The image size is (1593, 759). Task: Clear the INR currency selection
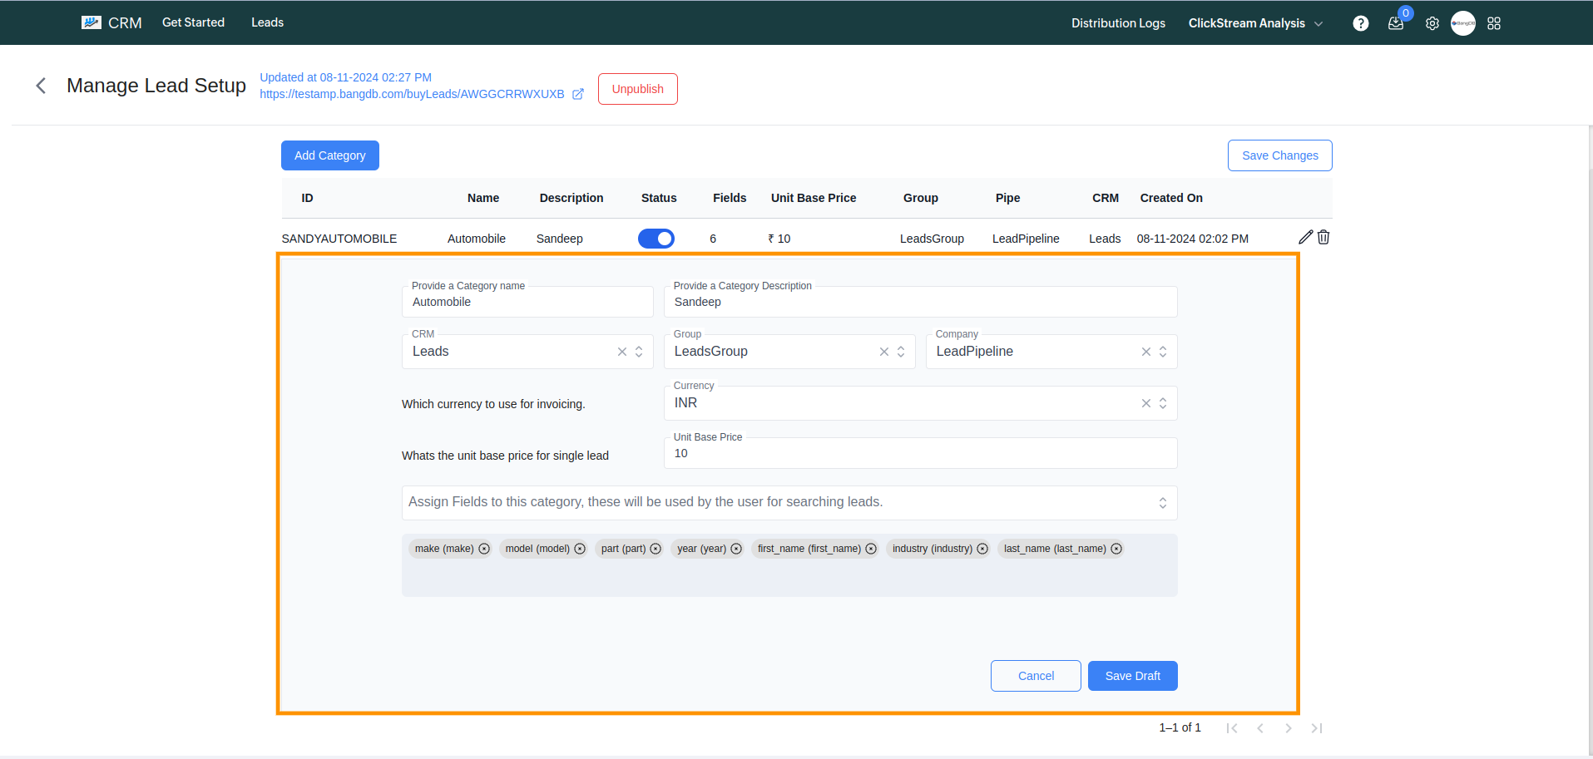[1146, 403]
